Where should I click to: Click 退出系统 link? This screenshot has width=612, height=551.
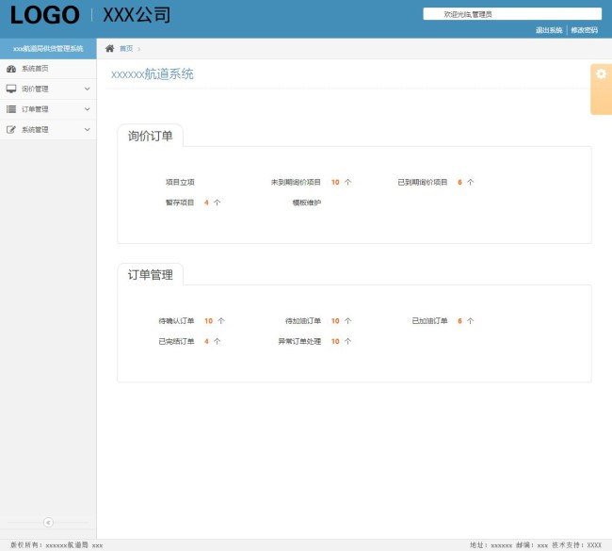tap(549, 30)
